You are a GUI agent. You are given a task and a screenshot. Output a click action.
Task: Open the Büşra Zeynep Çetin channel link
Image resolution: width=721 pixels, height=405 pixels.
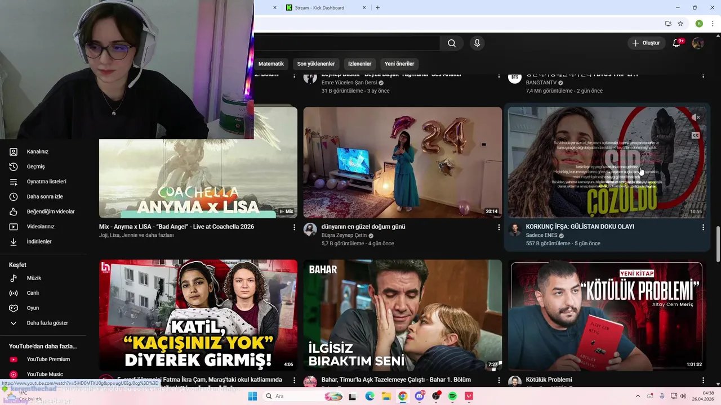point(344,235)
